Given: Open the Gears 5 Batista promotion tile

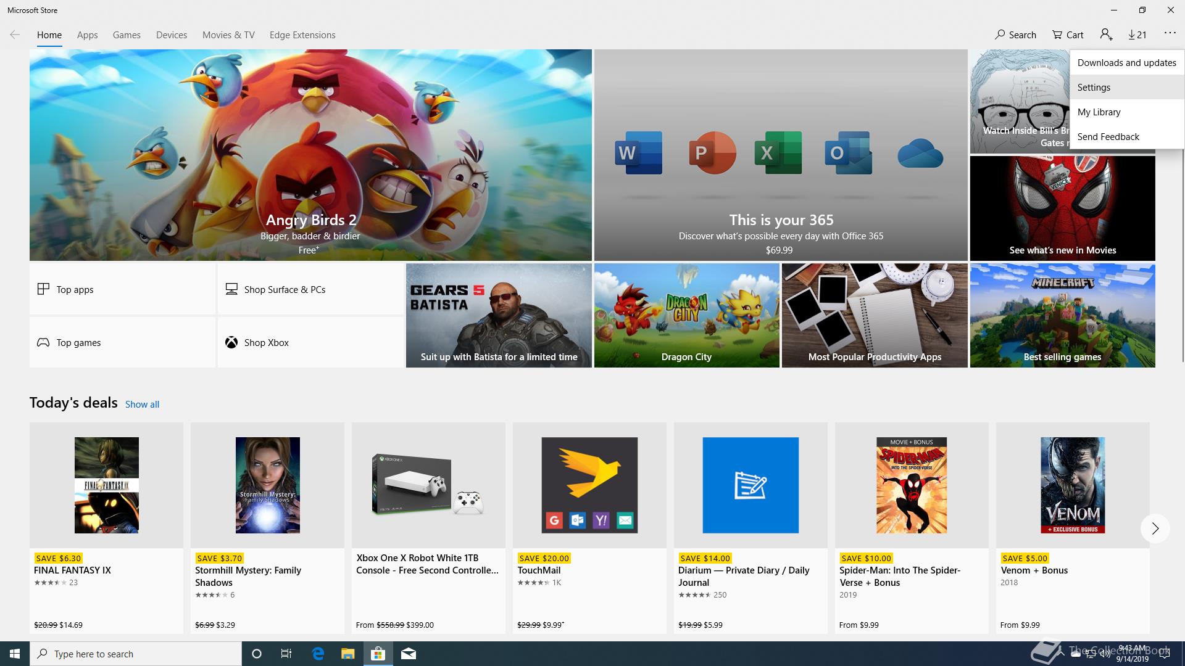Looking at the screenshot, I should [499, 316].
